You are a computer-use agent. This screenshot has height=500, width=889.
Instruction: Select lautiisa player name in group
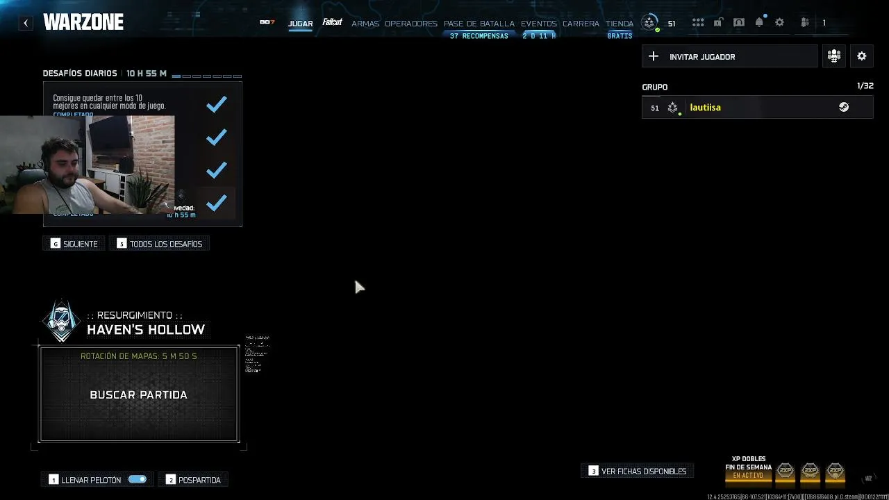point(705,108)
